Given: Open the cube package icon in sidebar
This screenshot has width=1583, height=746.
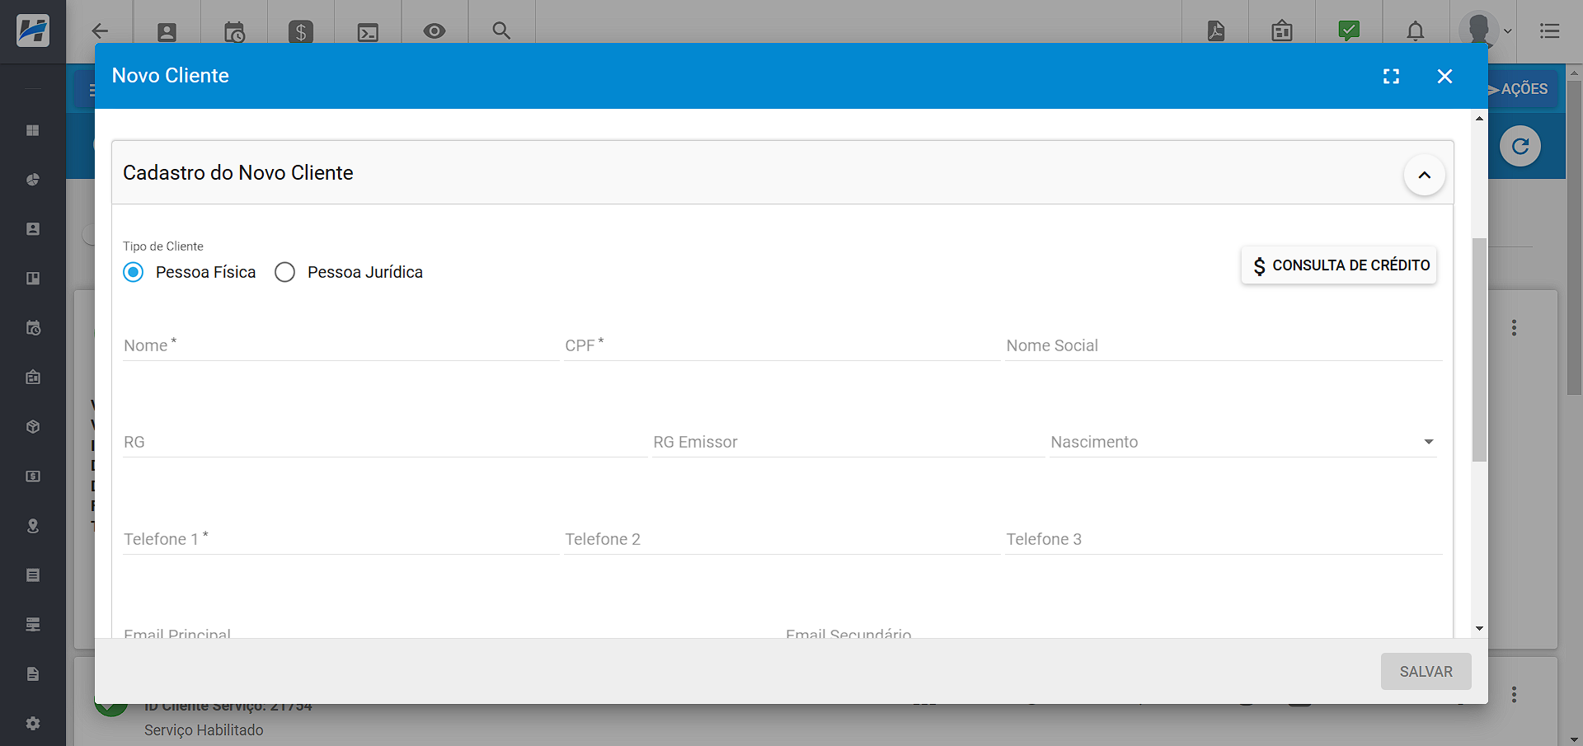Looking at the screenshot, I should (x=33, y=427).
